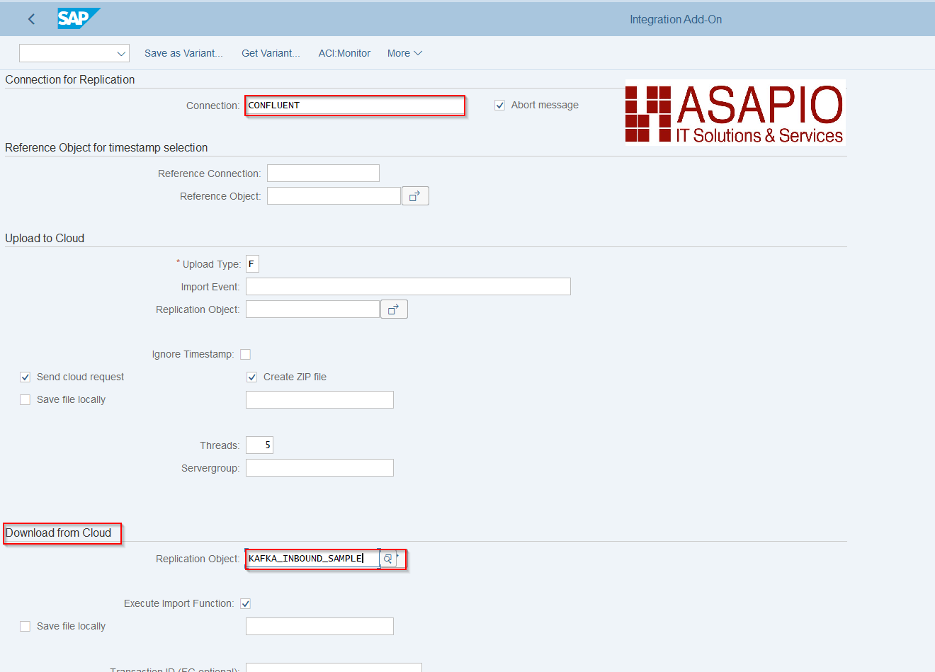
Task: Toggle Execute Import Function checkbox
Action: coord(245,604)
